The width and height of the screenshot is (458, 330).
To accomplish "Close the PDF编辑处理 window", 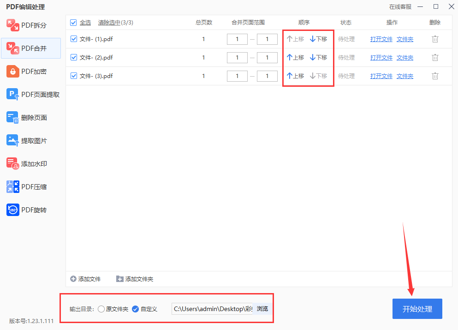I will point(451,6).
